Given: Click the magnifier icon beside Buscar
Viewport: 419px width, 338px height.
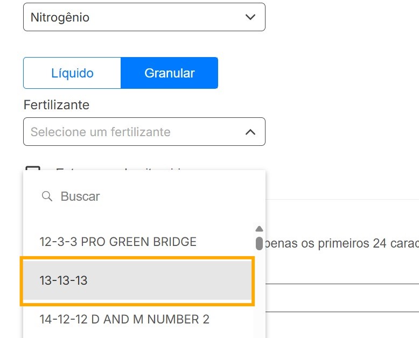Looking at the screenshot, I should (47, 196).
